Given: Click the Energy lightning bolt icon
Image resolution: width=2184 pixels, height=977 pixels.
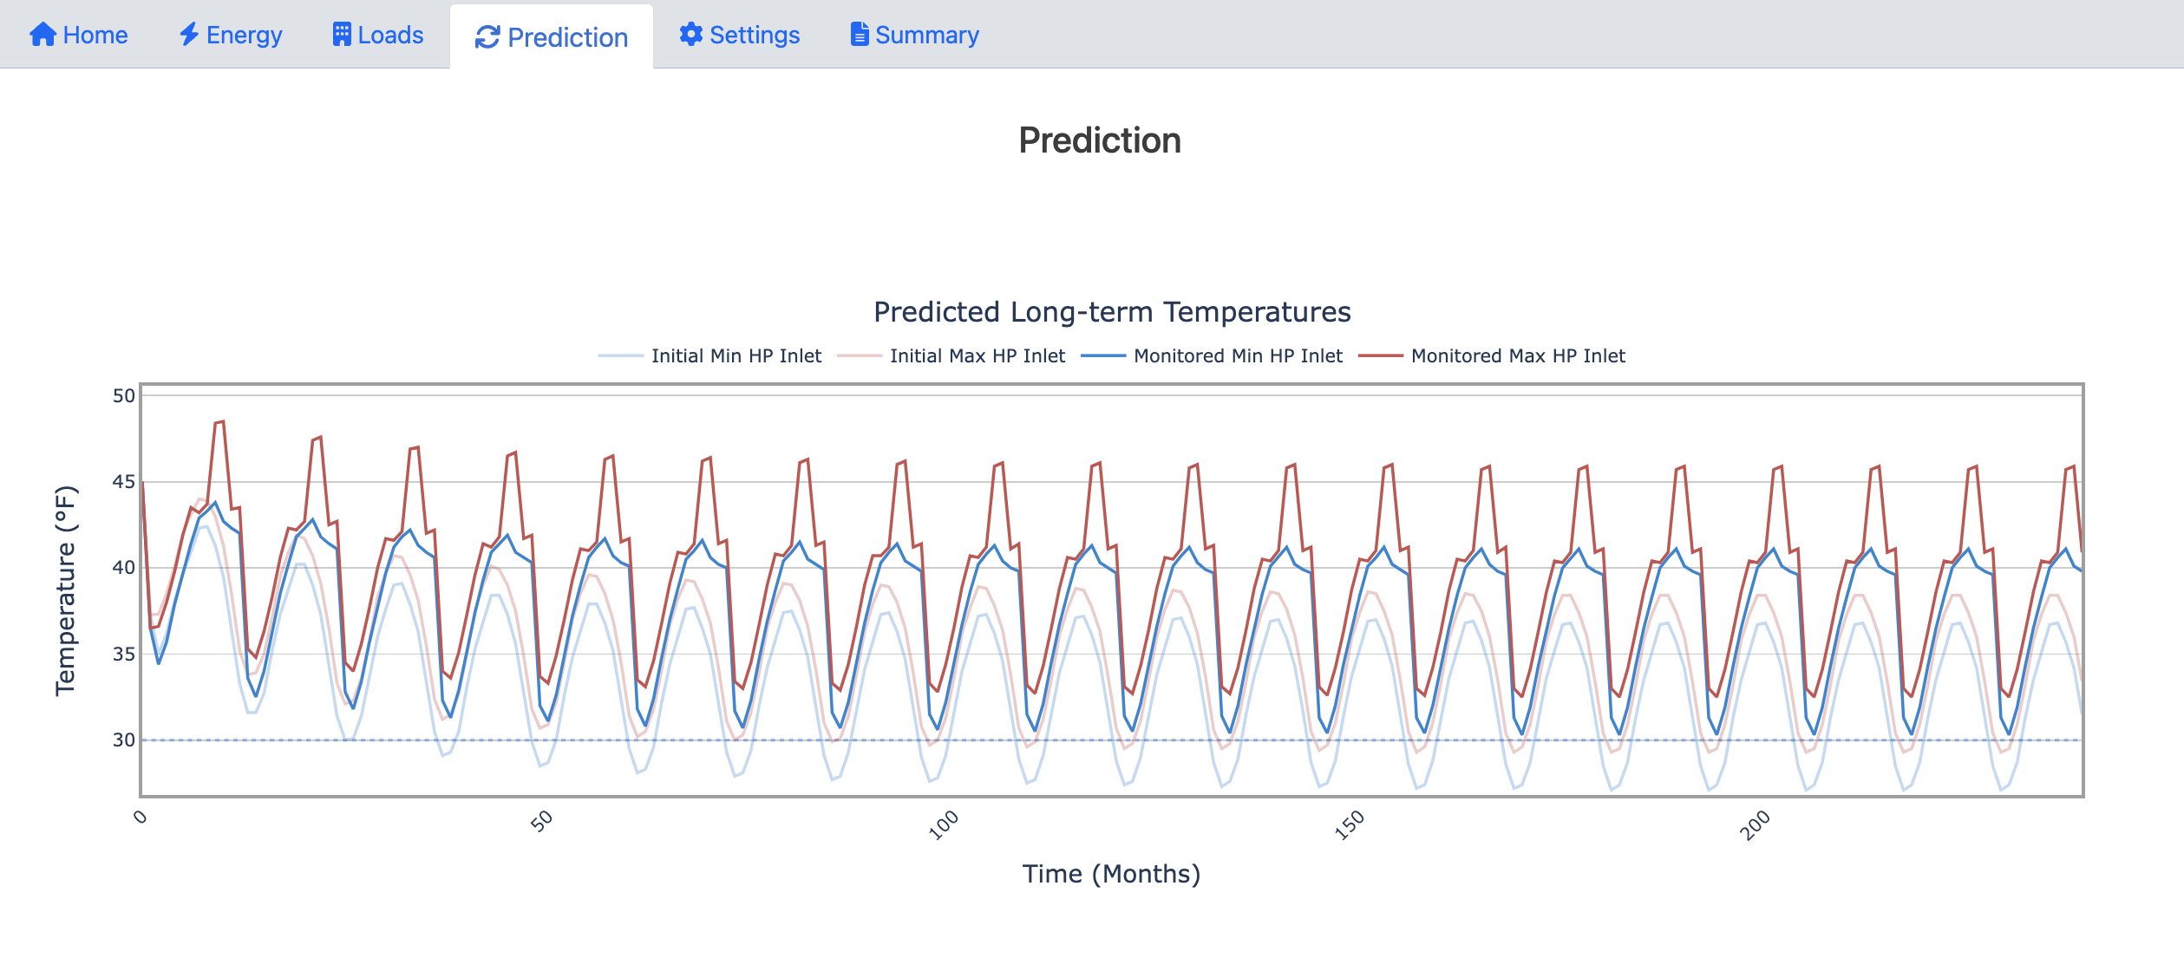Looking at the screenshot, I should [x=188, y=35].
